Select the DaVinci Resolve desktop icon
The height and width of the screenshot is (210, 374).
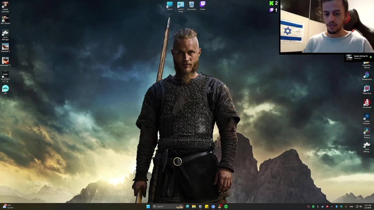click(x=367, y=133)
